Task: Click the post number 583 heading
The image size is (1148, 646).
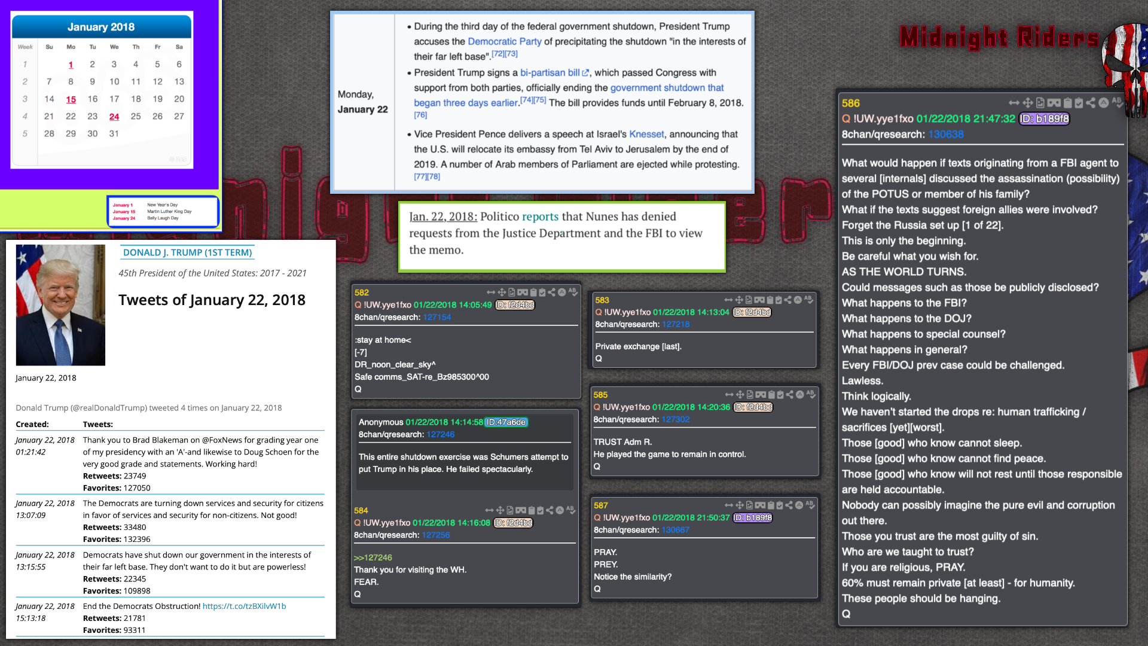Action: point(602,300)
